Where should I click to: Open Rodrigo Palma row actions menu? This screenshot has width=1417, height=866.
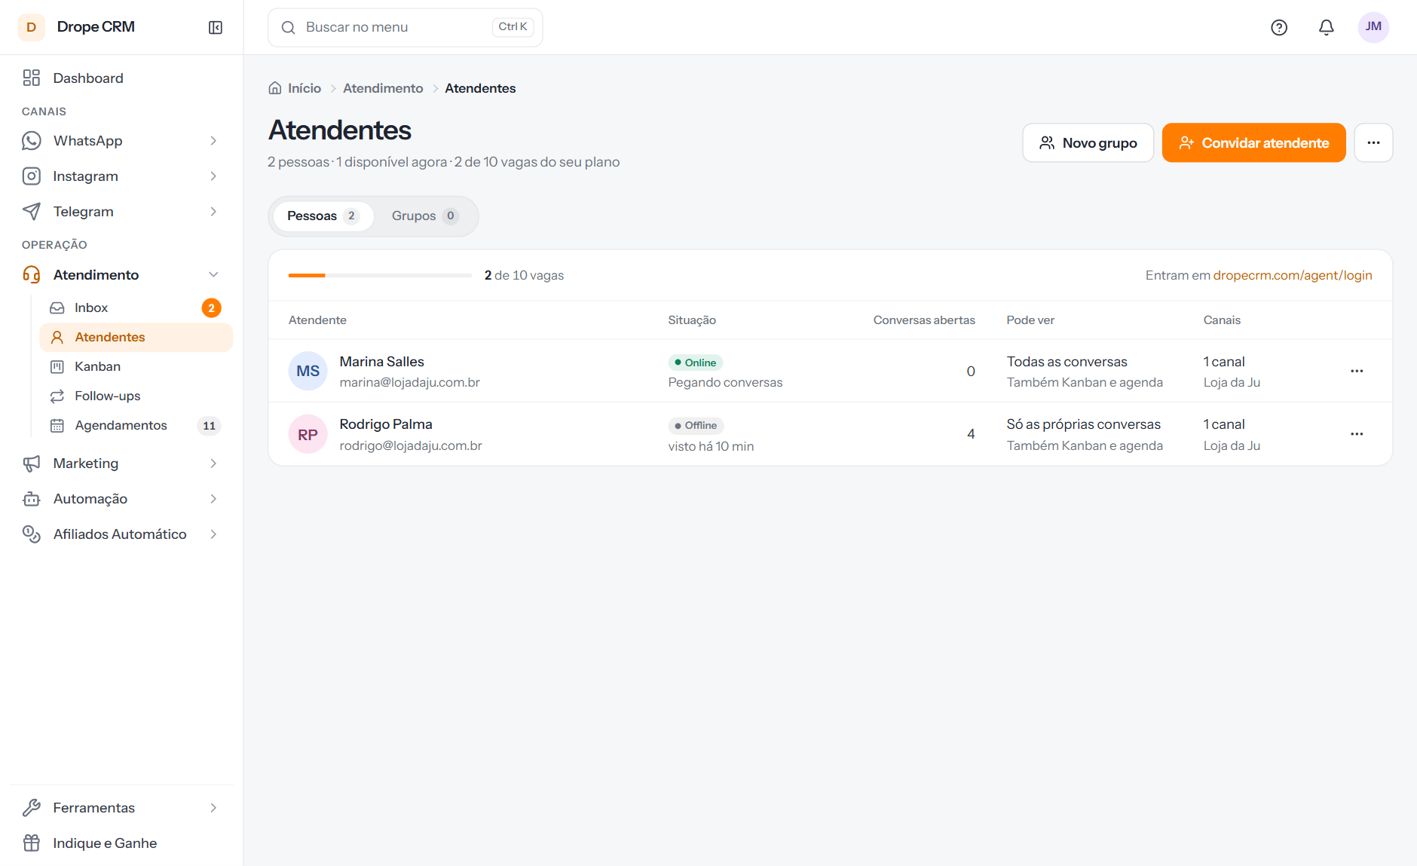1357,434
